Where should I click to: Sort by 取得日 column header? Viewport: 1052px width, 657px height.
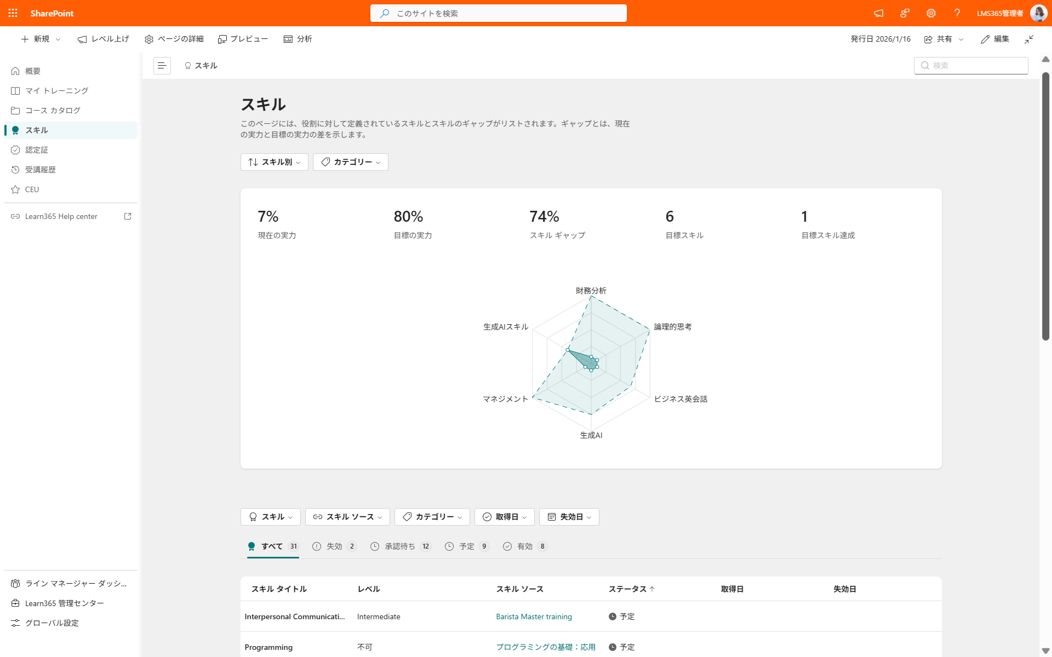(732, 589)
